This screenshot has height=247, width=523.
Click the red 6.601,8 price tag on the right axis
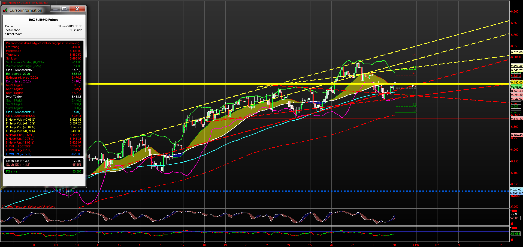[516, 57]
